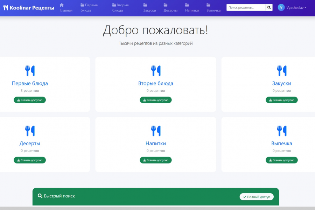Click the utensils icon on Вторые блюда card
The image size is (315, 210).
pyautogui.click(x=156, y=71)
